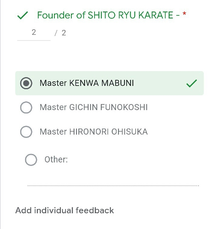
Task: Select the Other radio button
Action: (x=31, y=160)
